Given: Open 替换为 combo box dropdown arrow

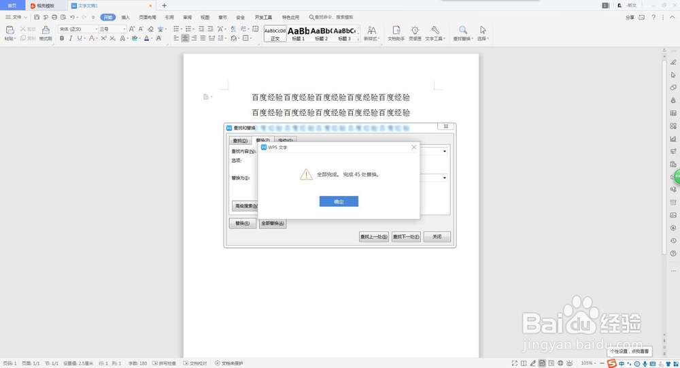Looking at the screenshot, I should click(445, 178).
